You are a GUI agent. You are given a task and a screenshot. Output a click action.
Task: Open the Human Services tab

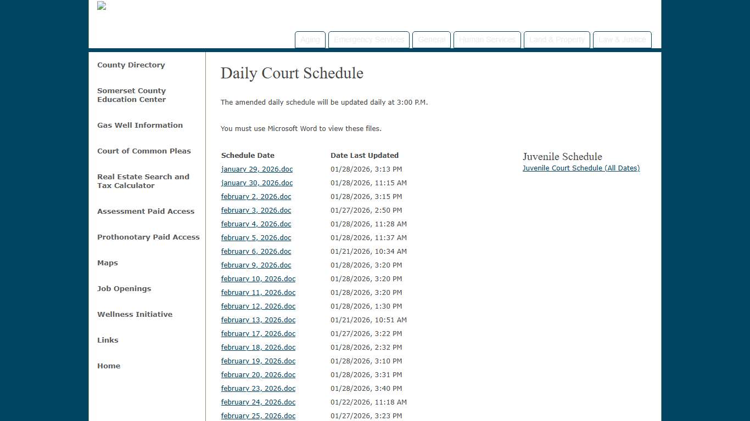click(487, 39)
